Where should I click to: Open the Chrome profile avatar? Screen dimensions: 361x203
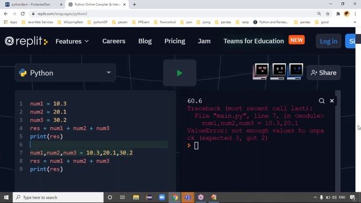pyautogui.click(x=347, y=14)
